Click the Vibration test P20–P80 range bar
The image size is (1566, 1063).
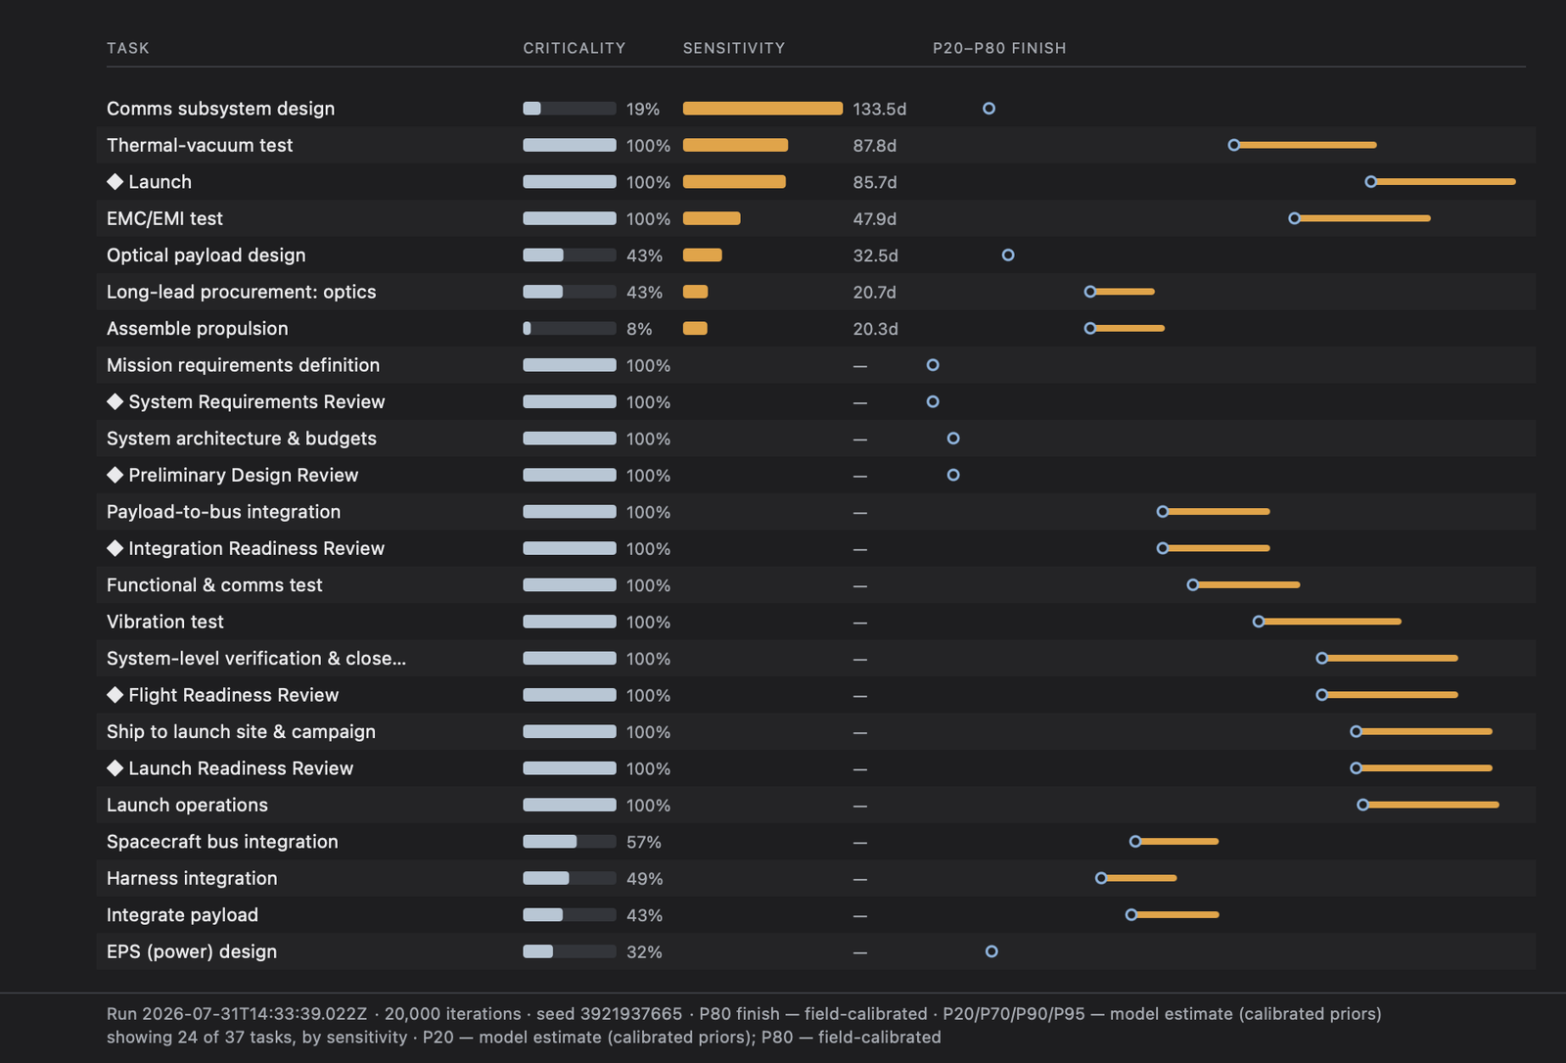click(1330, 622)
